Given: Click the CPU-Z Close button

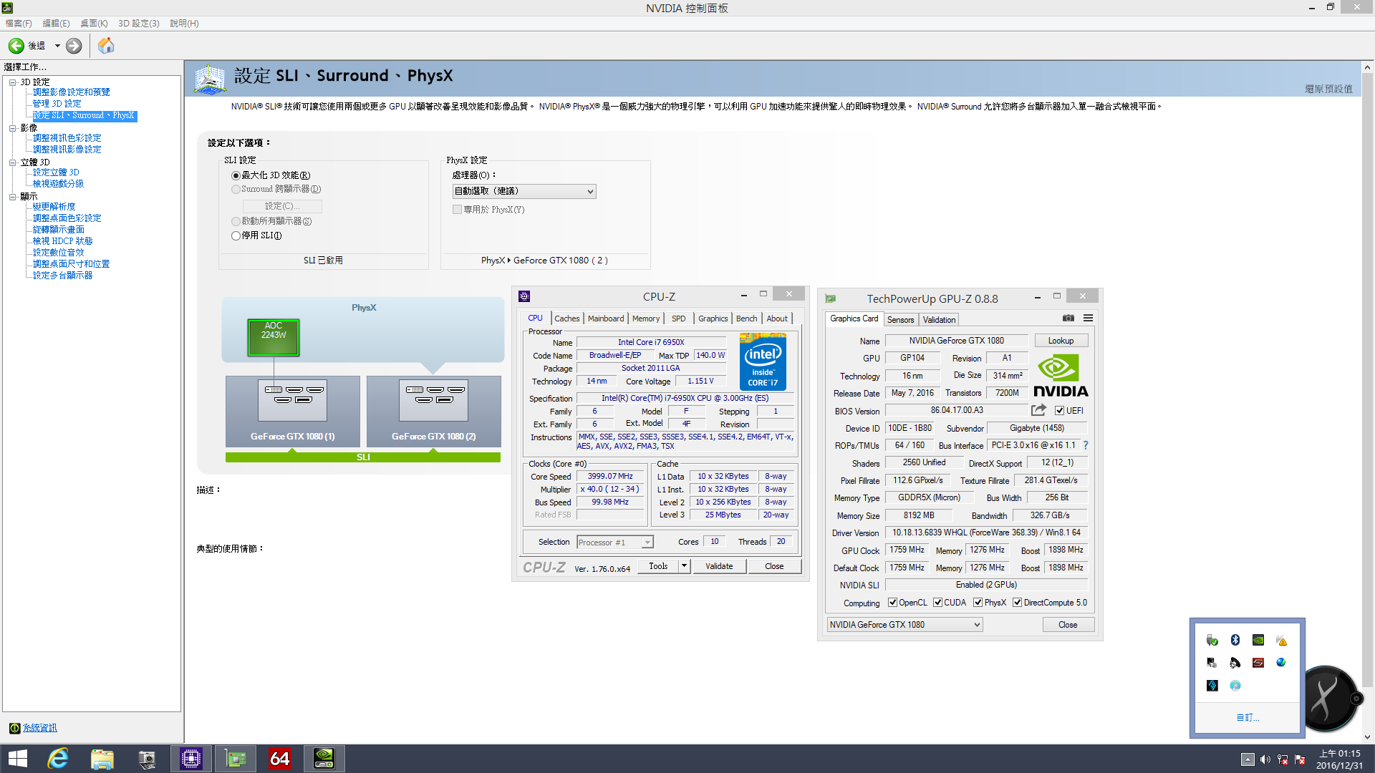Looking at the screenshot, I should coord(774,566).
